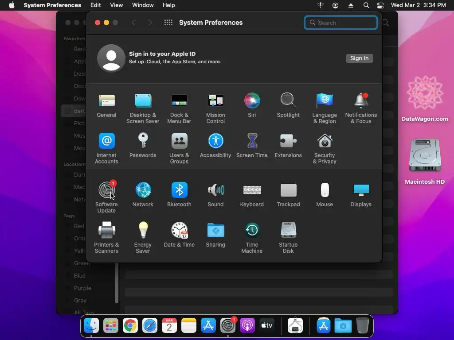This screenshot has height=340, width=454.
Task: Open Trackpad preferences
Action: [288, 195]
